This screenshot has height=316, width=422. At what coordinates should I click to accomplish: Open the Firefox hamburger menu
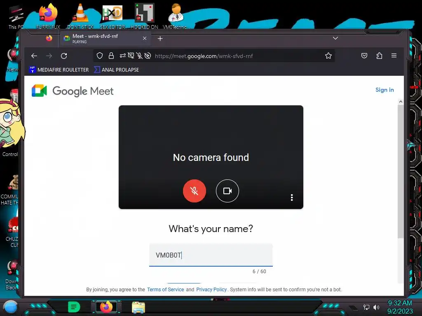394,56
